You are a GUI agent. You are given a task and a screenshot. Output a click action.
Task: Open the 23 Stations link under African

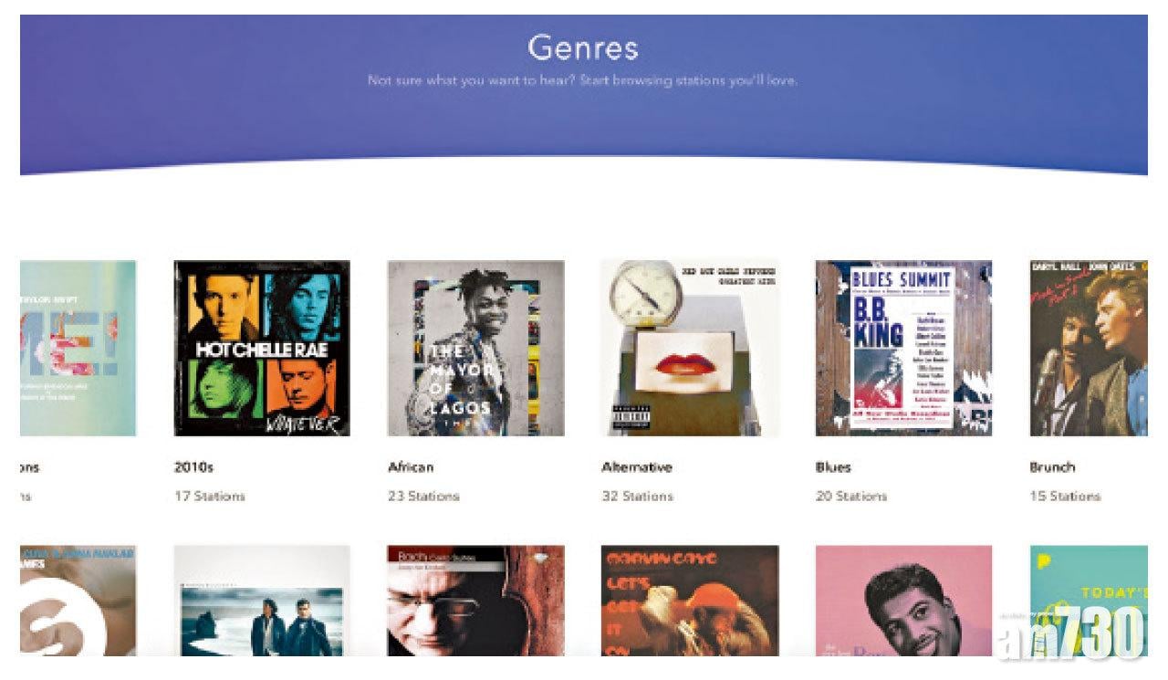[x=423, y=497]
